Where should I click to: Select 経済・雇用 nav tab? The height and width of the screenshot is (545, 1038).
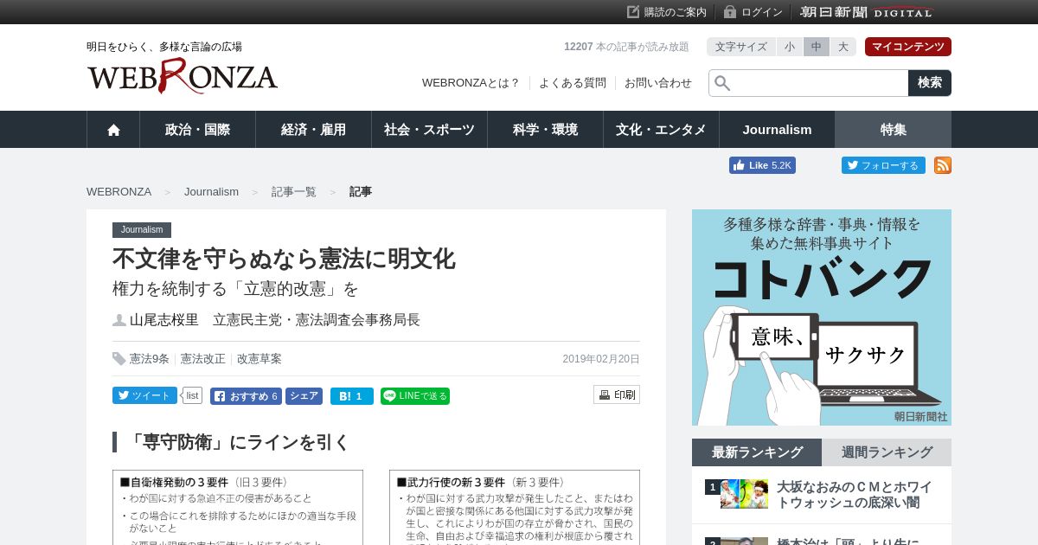[x=313, y=130]
